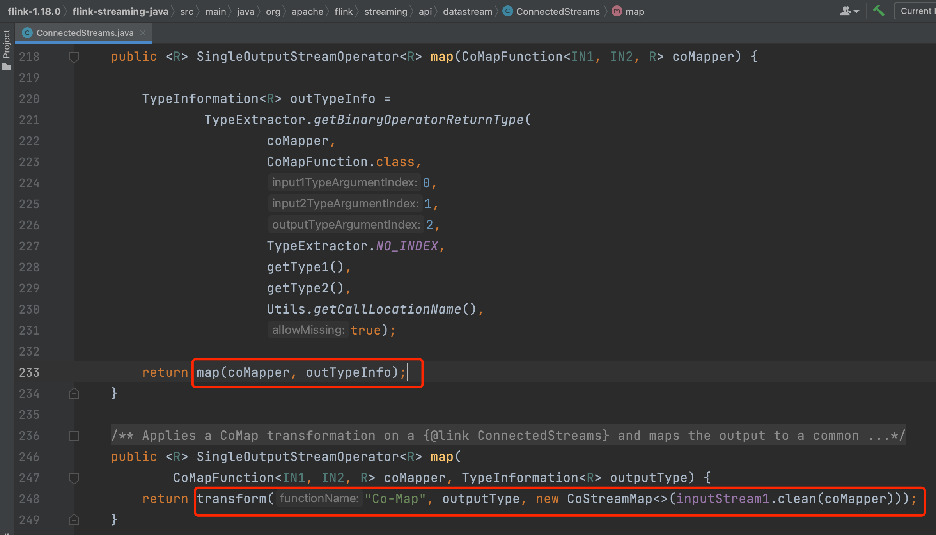This screenshot has height=535, width=936.
Task: Click datastream in the navigation breadcrumb
Action: coord(467,11)
